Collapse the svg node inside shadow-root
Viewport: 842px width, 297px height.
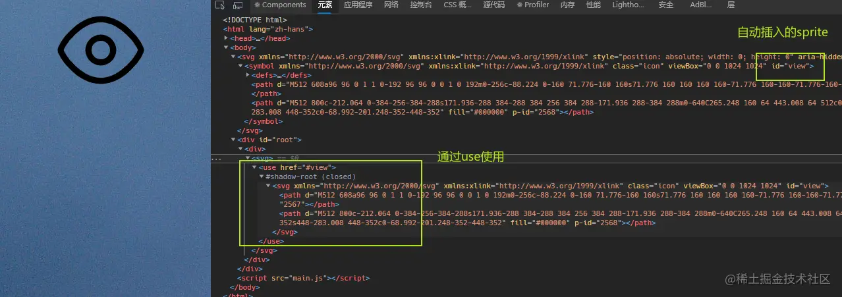click(269, 186)
